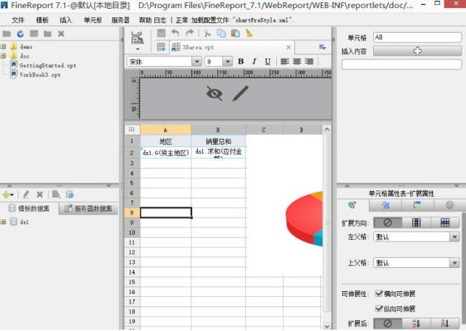466x331 pixels.
Task: Click the dataset preview icon
Action: 56,195
